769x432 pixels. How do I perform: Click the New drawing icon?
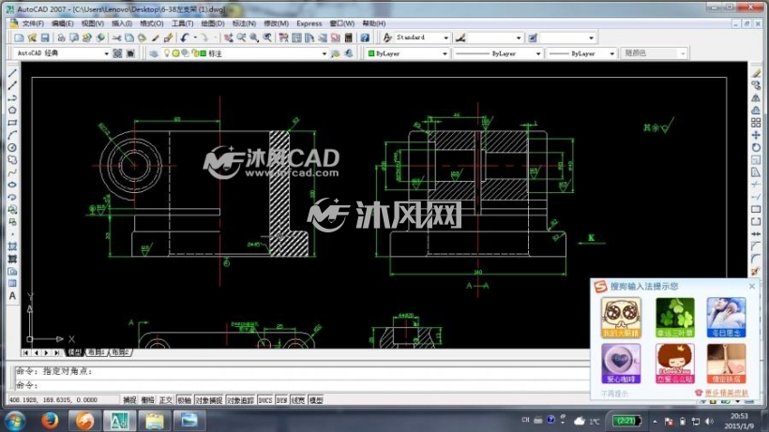(x=19, y=37)
